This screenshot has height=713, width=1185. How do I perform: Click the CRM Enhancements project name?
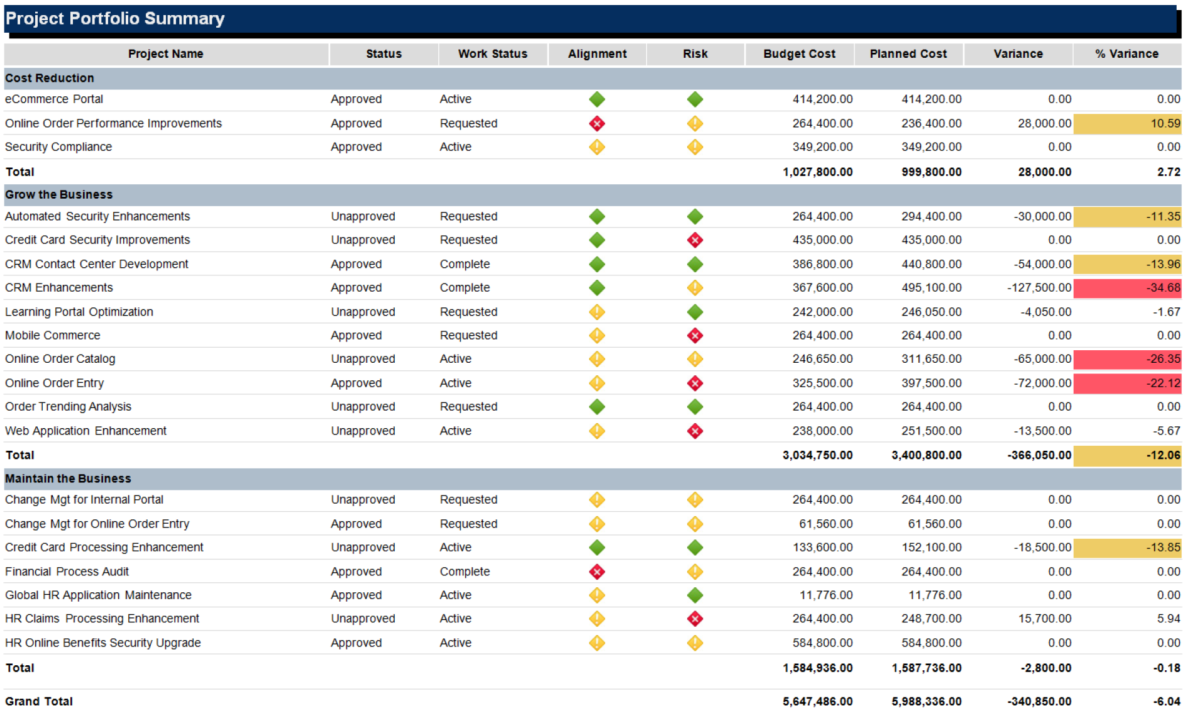(x=59, y=288)
